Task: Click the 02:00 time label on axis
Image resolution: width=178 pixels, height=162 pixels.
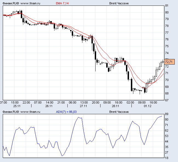Action: click(x=130, y=102)
